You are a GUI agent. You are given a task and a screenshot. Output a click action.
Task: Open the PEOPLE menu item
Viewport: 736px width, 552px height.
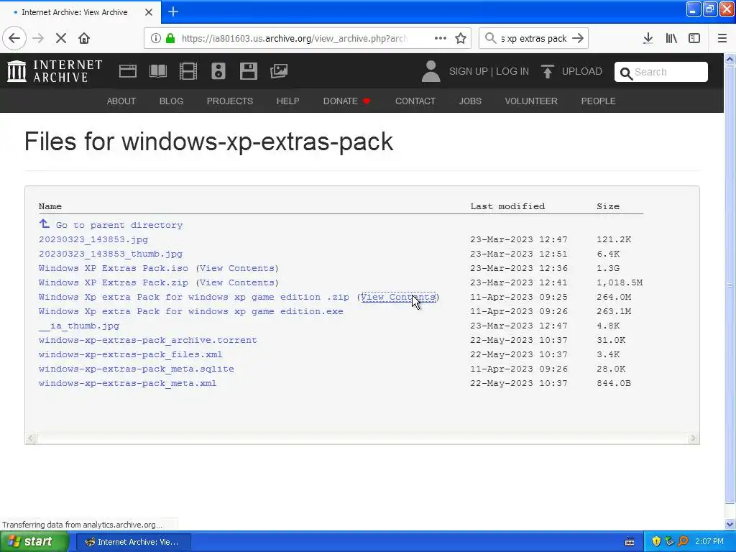pos(599,101)
